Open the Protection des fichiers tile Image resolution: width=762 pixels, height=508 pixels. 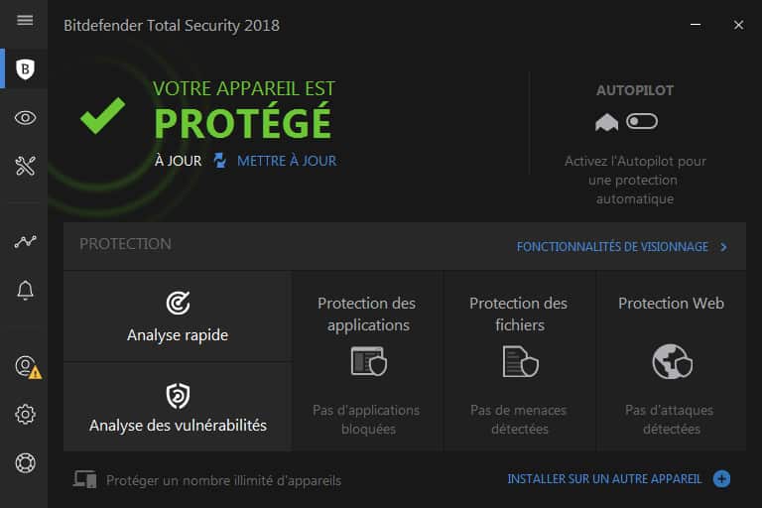pyautogui.click(x=519, y=362)
